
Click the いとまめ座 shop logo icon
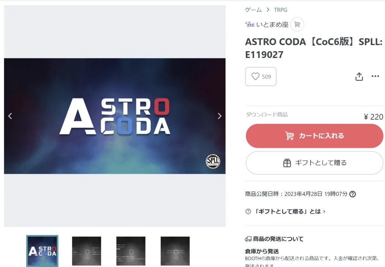[250, 24]
